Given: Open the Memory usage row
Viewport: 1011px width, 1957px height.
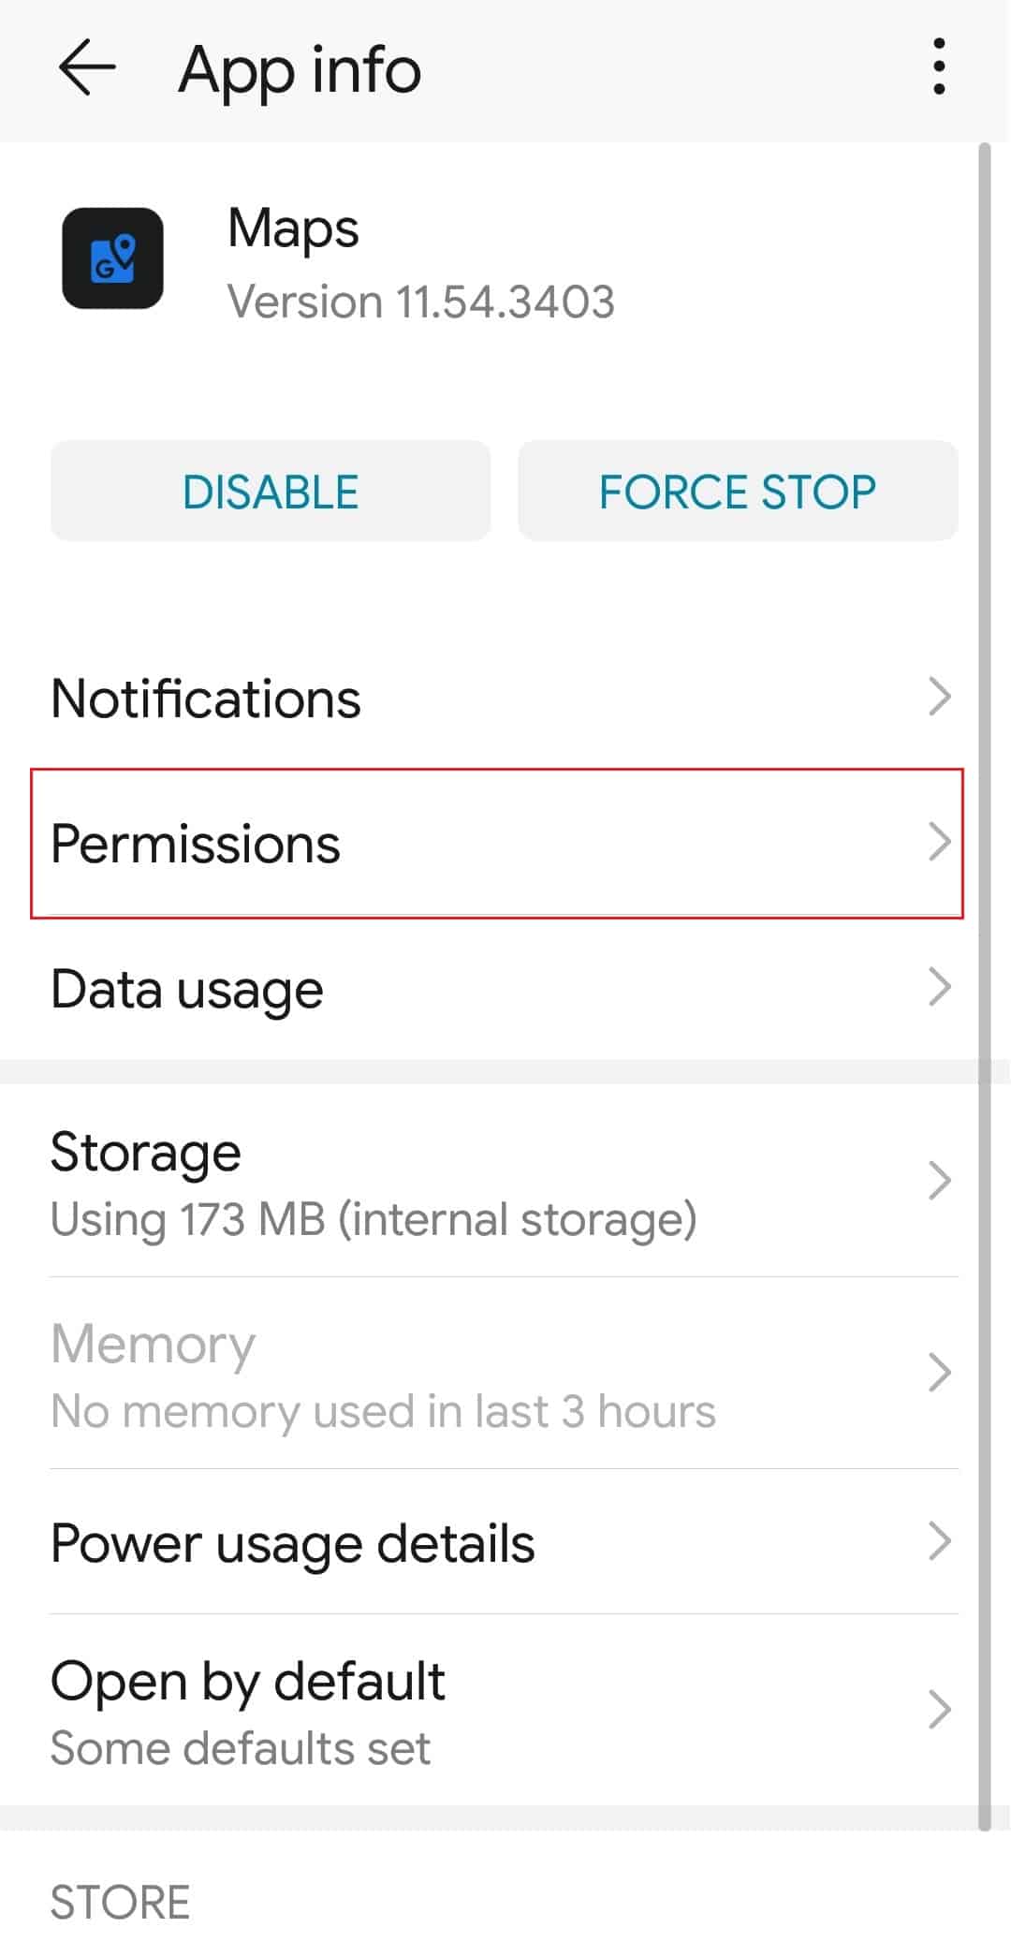Looking at the screenshot, I should tap(504, 1374).
